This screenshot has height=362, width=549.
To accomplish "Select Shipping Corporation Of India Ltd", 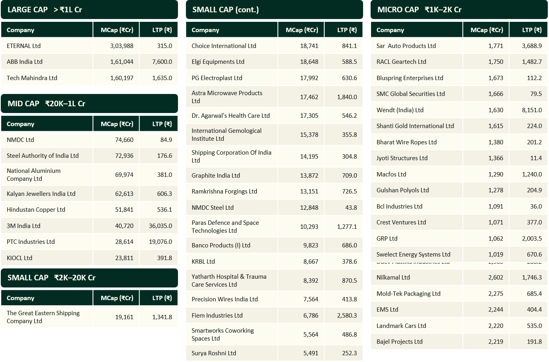I will tap(231, 157).
